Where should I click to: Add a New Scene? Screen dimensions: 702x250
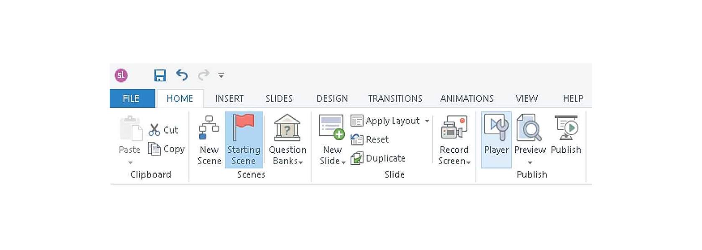click(x=209, y=140)
